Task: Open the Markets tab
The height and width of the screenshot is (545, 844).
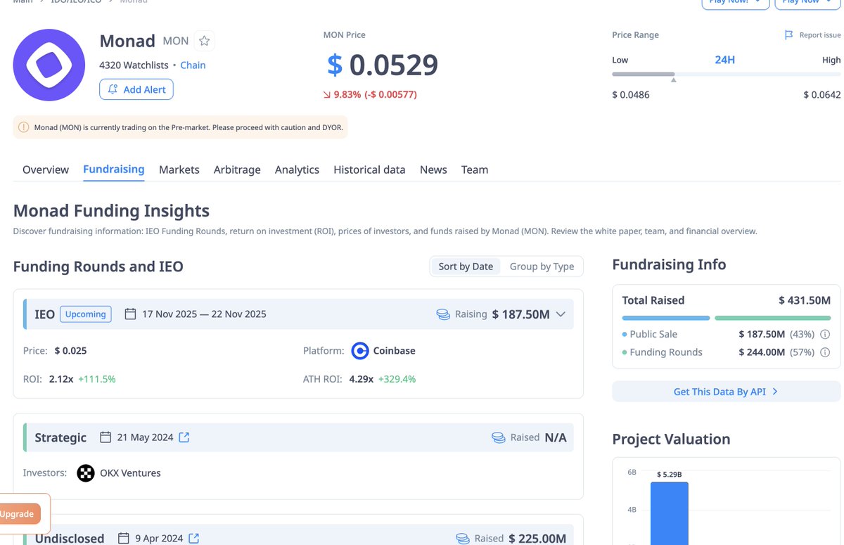Action: point(179,169)
